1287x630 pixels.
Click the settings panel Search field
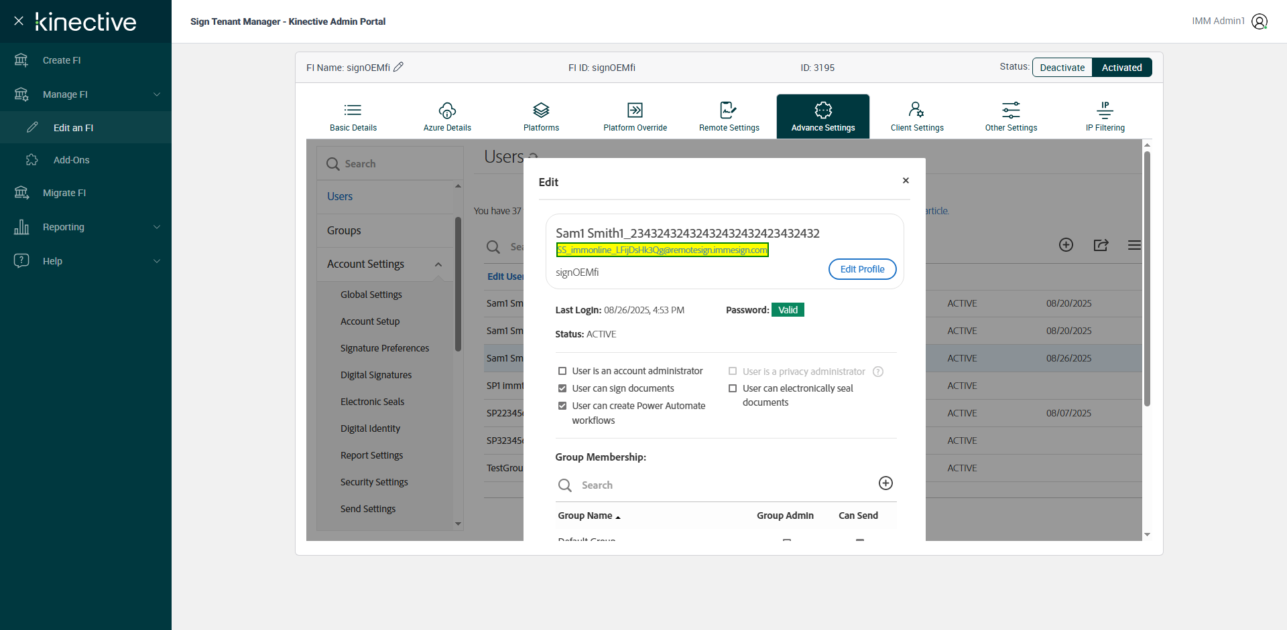(x=390, y=164)
